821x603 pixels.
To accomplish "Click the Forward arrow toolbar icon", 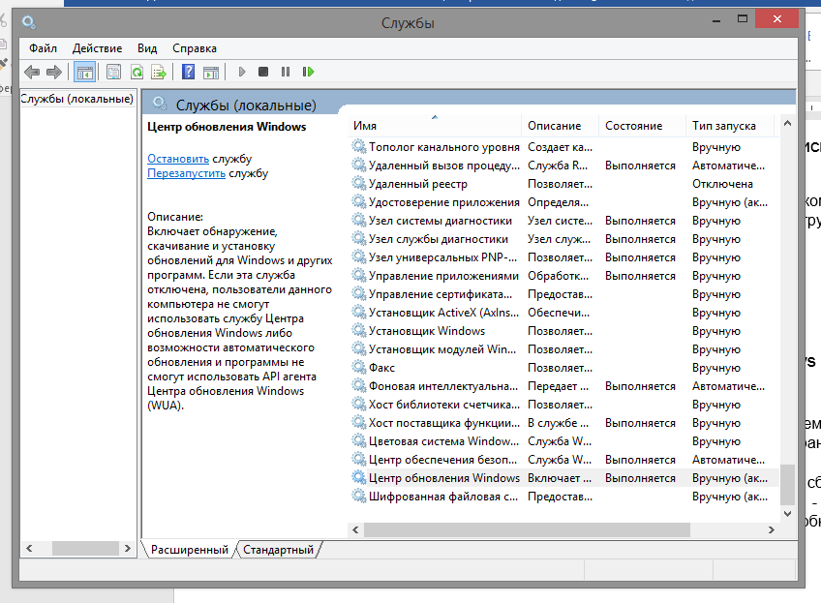I will point(54,72).
